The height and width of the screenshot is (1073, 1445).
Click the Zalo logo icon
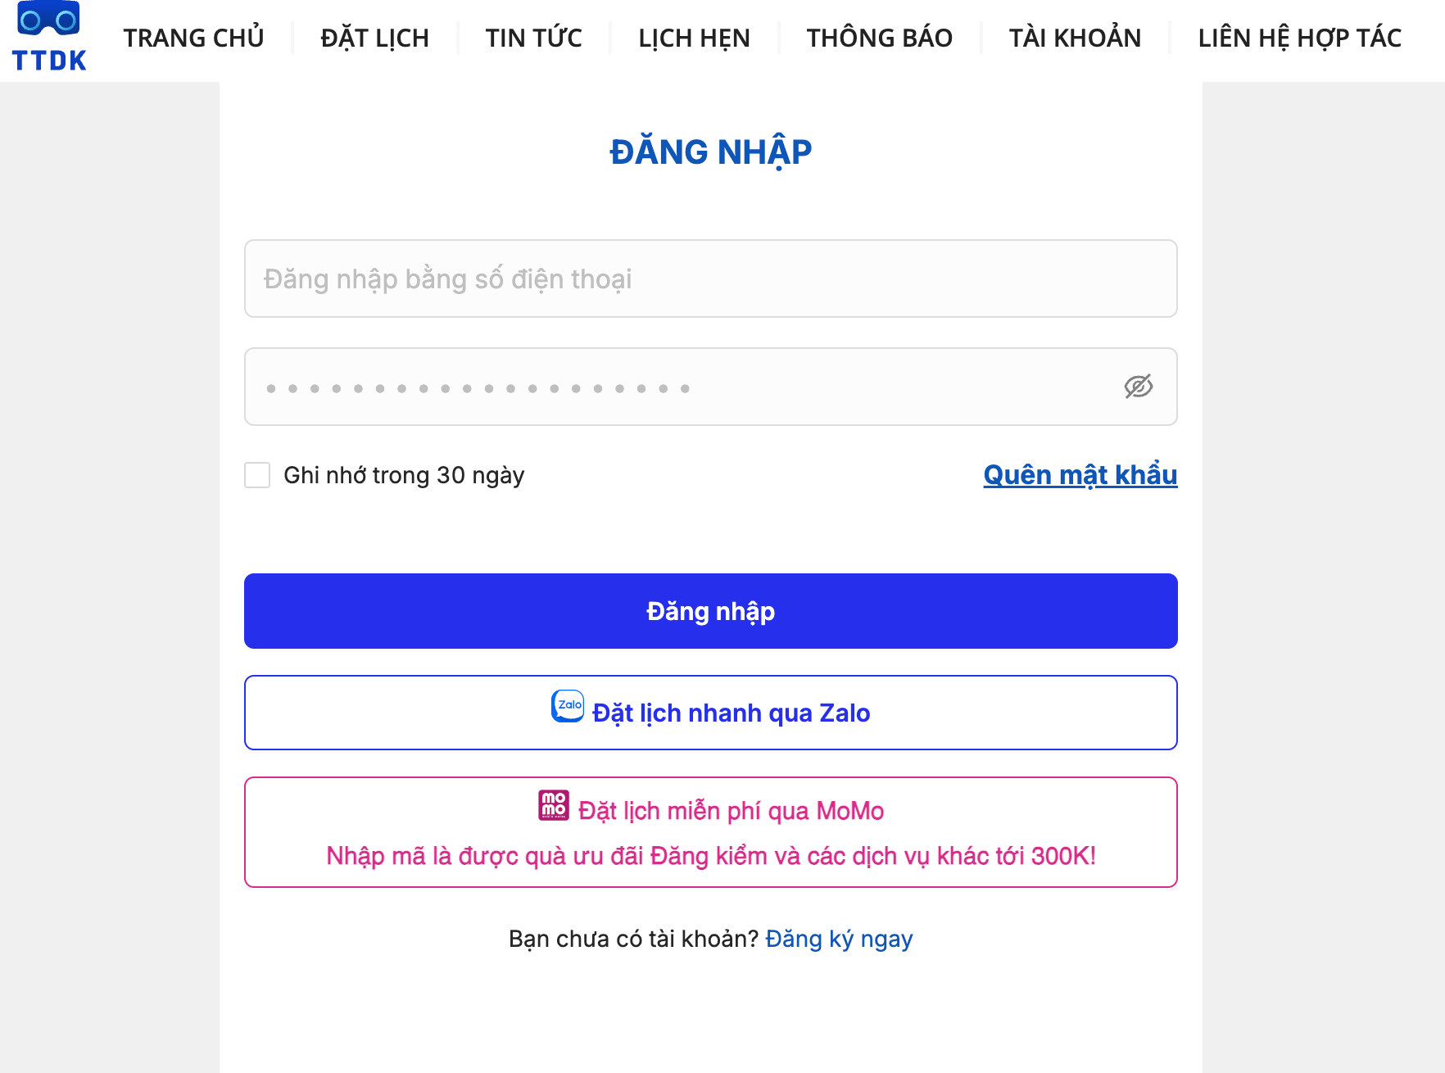point(568,706)
